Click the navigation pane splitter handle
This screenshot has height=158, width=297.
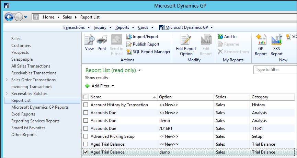81,135
